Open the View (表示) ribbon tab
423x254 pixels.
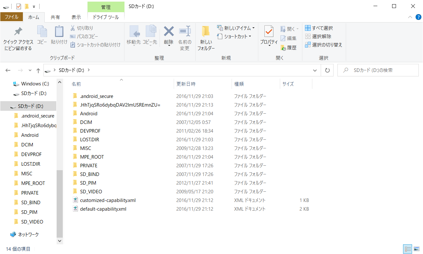76,17
